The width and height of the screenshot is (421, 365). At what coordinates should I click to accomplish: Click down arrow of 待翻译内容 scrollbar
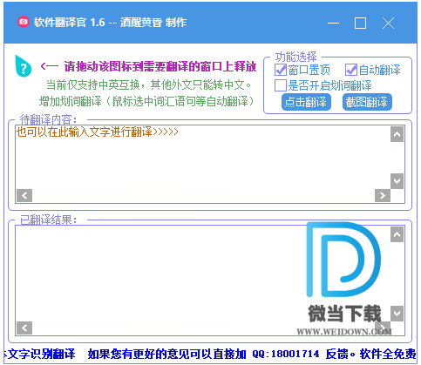(x=397, y=181)
